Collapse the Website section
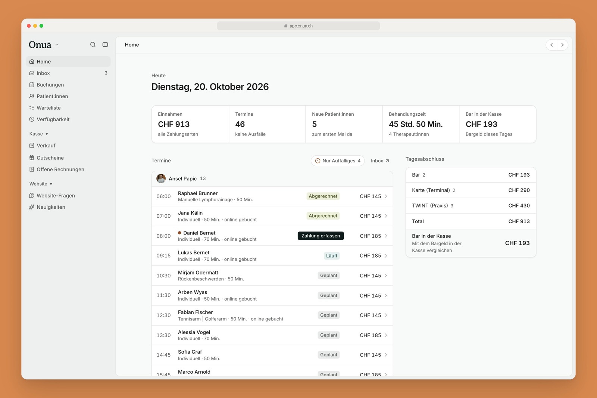The width and height of the screenshot is (597, 398). tap(41, 184)
